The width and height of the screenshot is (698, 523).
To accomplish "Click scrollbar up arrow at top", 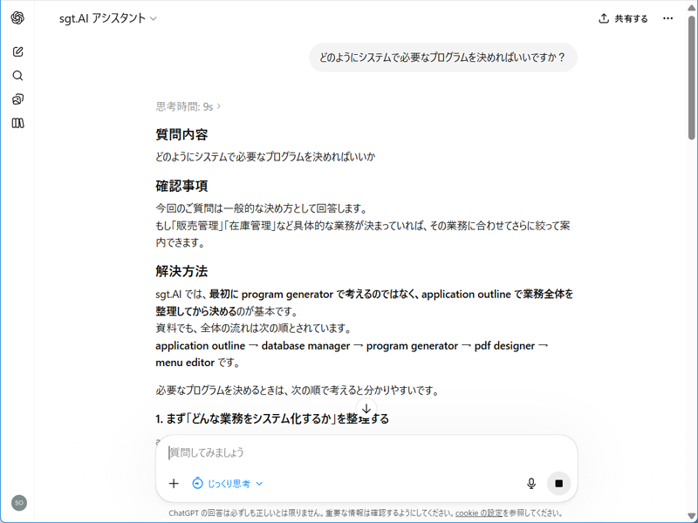I will point(691,6).
